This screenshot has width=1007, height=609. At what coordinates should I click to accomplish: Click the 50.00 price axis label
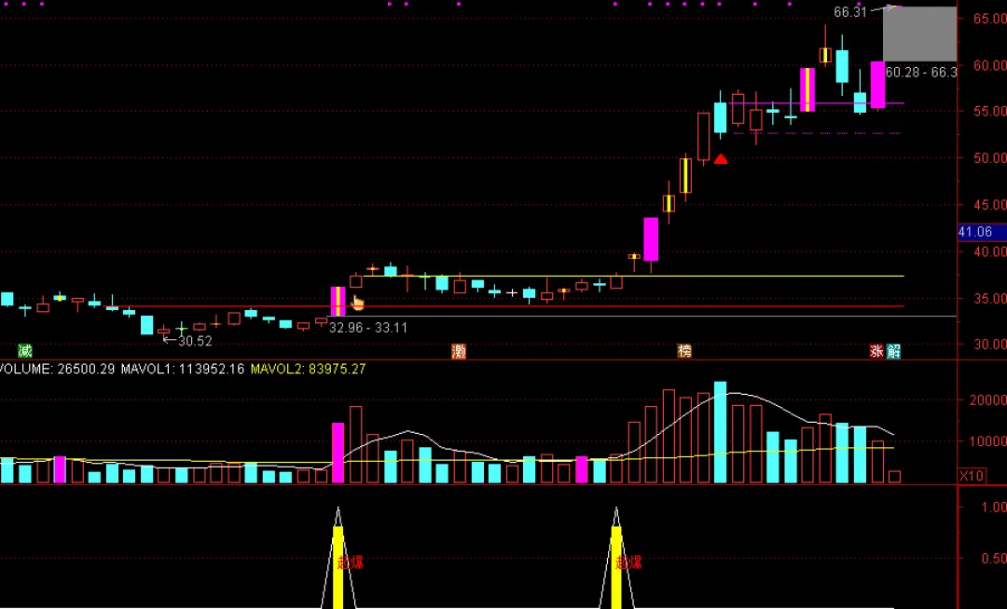(x=989, y=158)
